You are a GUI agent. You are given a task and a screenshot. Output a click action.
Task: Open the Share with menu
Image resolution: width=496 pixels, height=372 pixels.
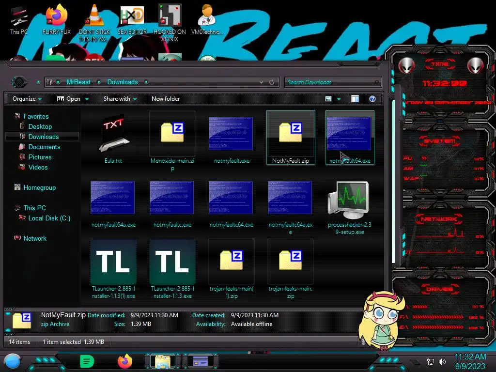tap(120, 99)
